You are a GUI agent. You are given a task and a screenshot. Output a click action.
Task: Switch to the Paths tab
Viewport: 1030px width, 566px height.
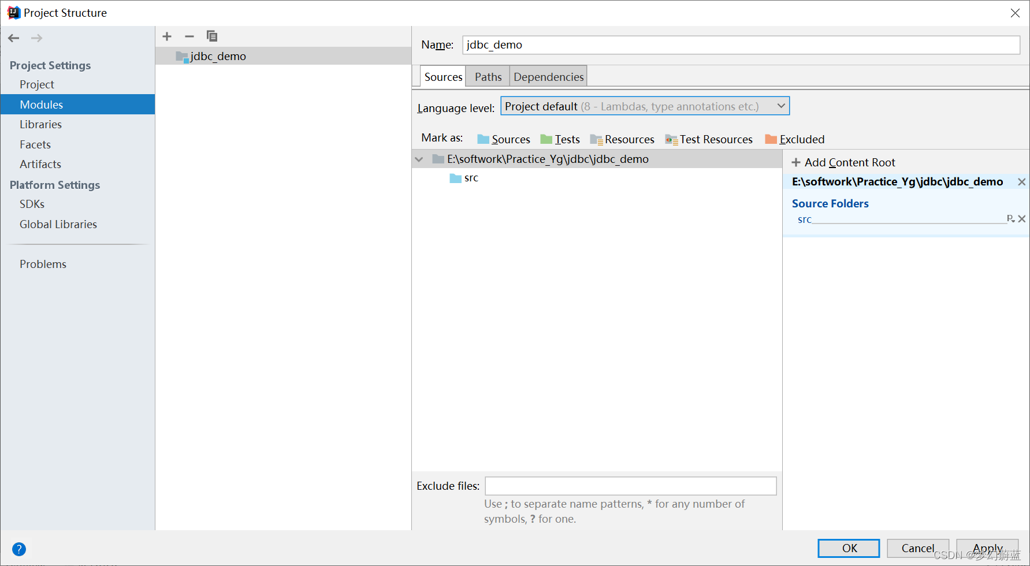click(x=488, y=77)
